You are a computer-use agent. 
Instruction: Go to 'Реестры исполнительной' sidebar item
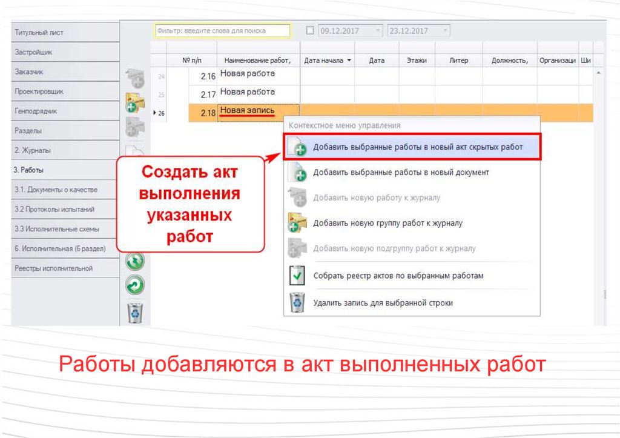click(59, 268)
